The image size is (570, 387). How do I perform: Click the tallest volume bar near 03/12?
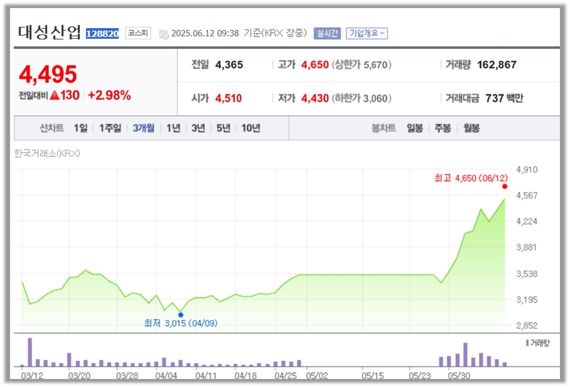coord(30,352)
